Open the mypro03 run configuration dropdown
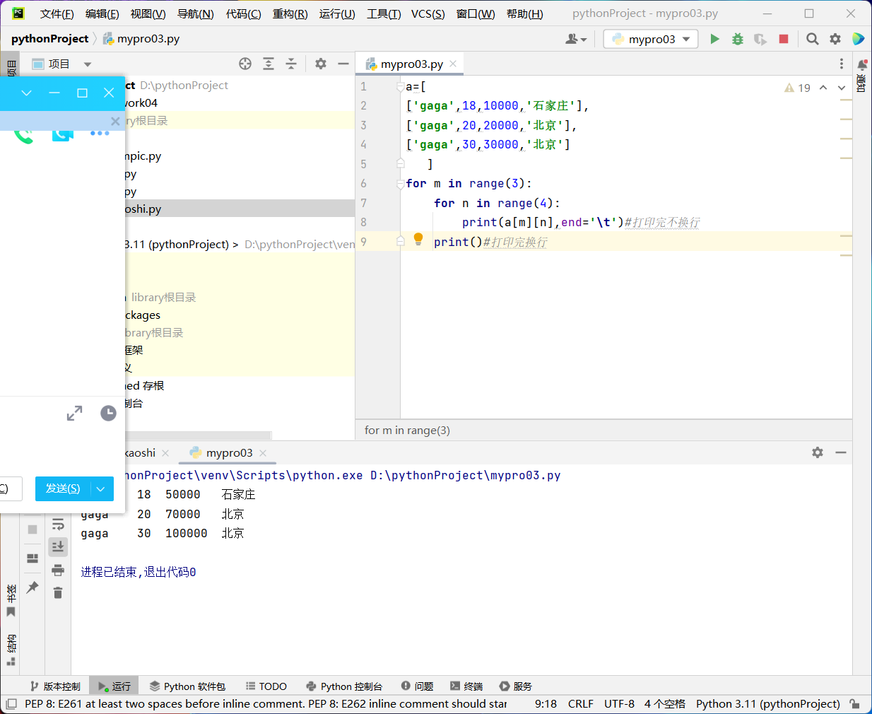Image resolution: width=872 pixels, height=714 pixels. click(x=650, y=39)
